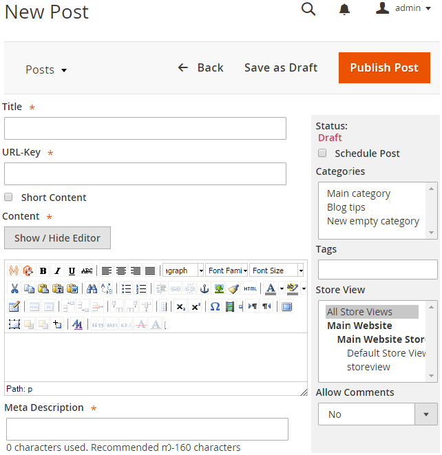The height and width of the screenshot is (455, 442).
Task: Tick the Short Content checkbox
Action: click(x=8, y=197)
